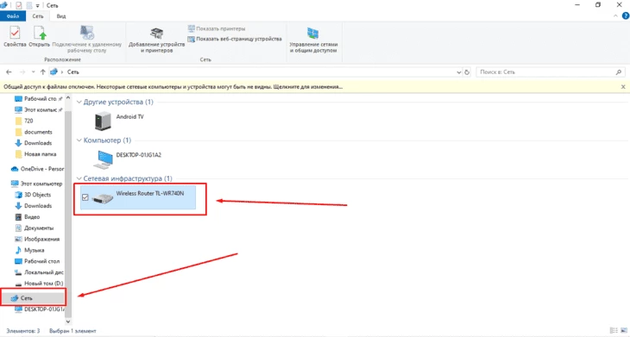Open Музыка in navigation pane
The image size is (630, 337).
29,250
